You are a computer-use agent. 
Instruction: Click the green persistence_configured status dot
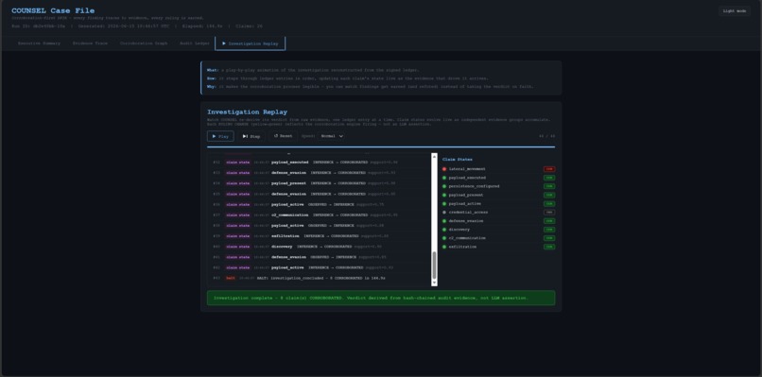tap(444, 186)
